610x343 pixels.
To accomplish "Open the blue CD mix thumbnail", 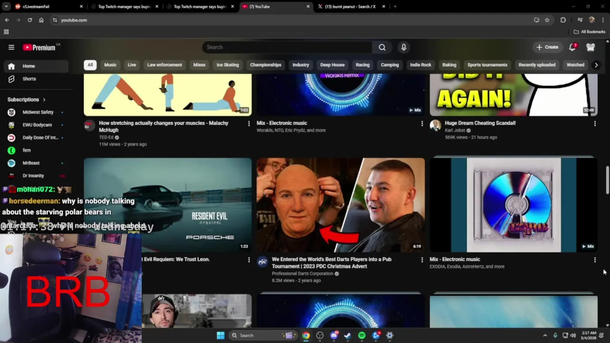I will click(x=514, y=205).
